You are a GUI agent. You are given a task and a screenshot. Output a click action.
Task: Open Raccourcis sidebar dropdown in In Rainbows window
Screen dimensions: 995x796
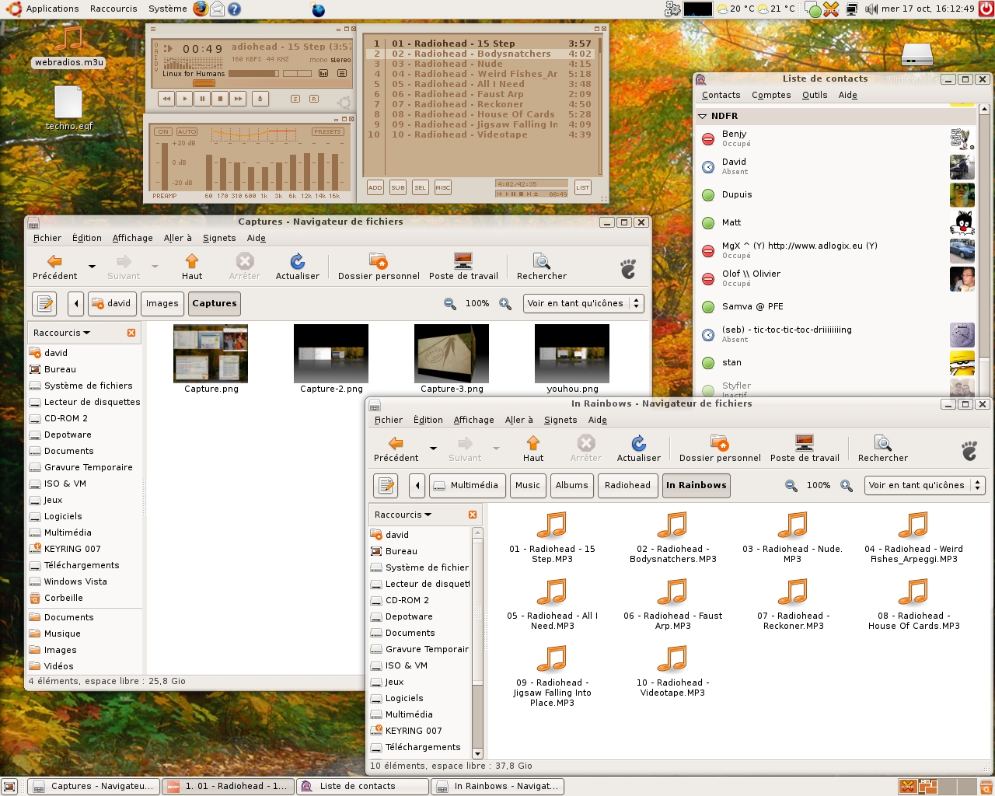click(x=403, y=515)
